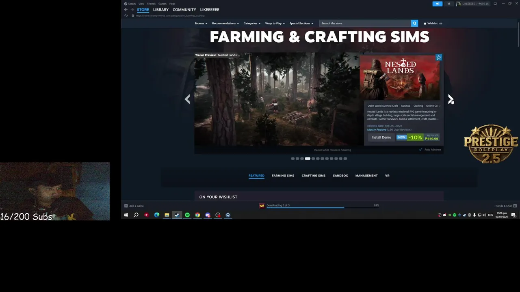Go back with the Steam back arrow

point(126,10)
